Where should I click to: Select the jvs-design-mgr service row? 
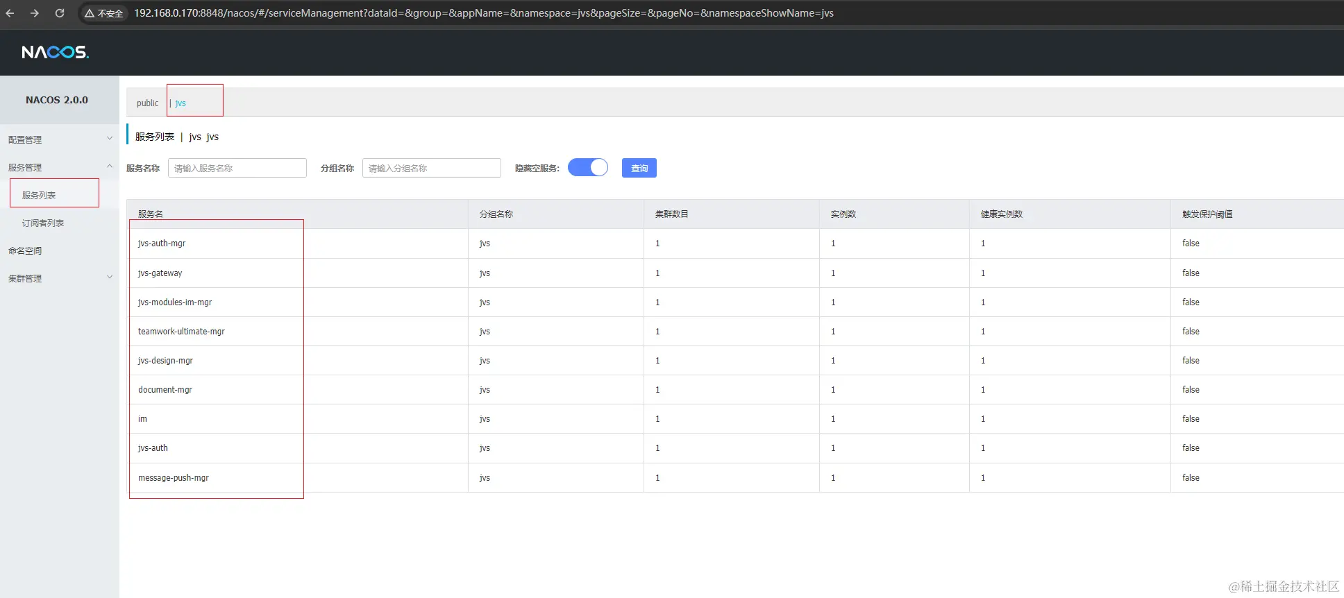pyautogui.click(x=735, y=361)
